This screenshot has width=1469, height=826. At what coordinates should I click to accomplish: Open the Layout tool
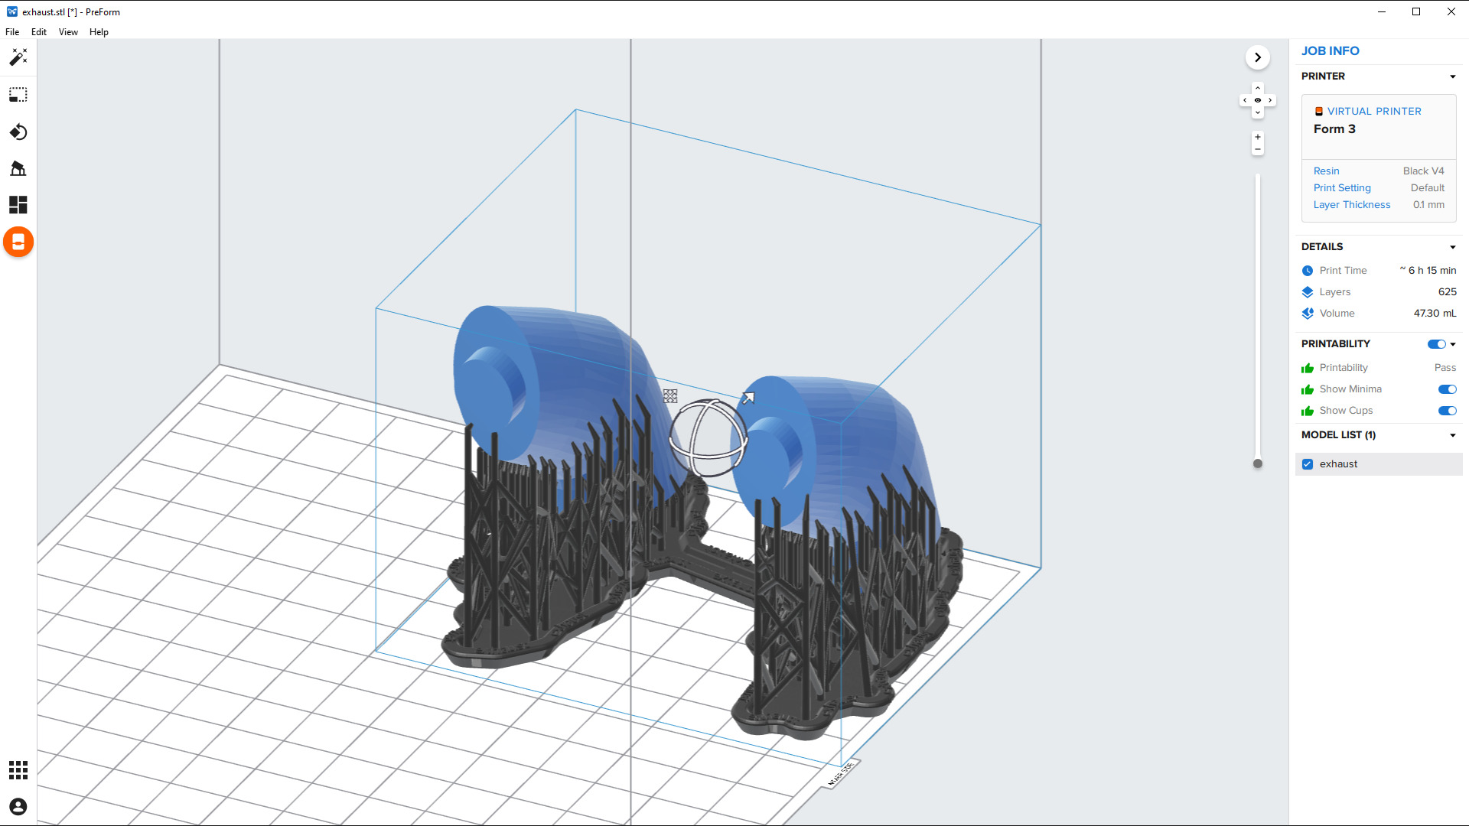point(18,205)
